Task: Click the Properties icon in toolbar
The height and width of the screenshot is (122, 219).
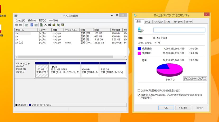Action: click(x=50, y=25)
